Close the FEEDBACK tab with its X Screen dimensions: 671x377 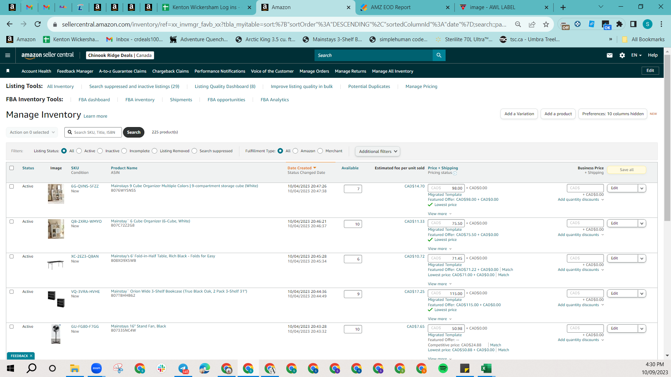[31, 356]
